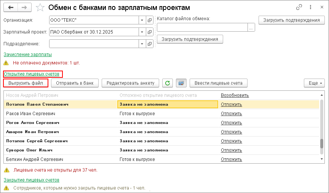The width and height of the screenshot is (329, 193).
Task: Open the form's three-dot menu
Action: [310, 7]
